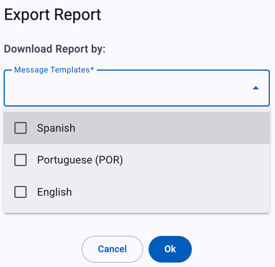The width and height of the screenshot is (275, 267).
Task: Click the empty padding below the English option
Action: [x=137, y=210]
